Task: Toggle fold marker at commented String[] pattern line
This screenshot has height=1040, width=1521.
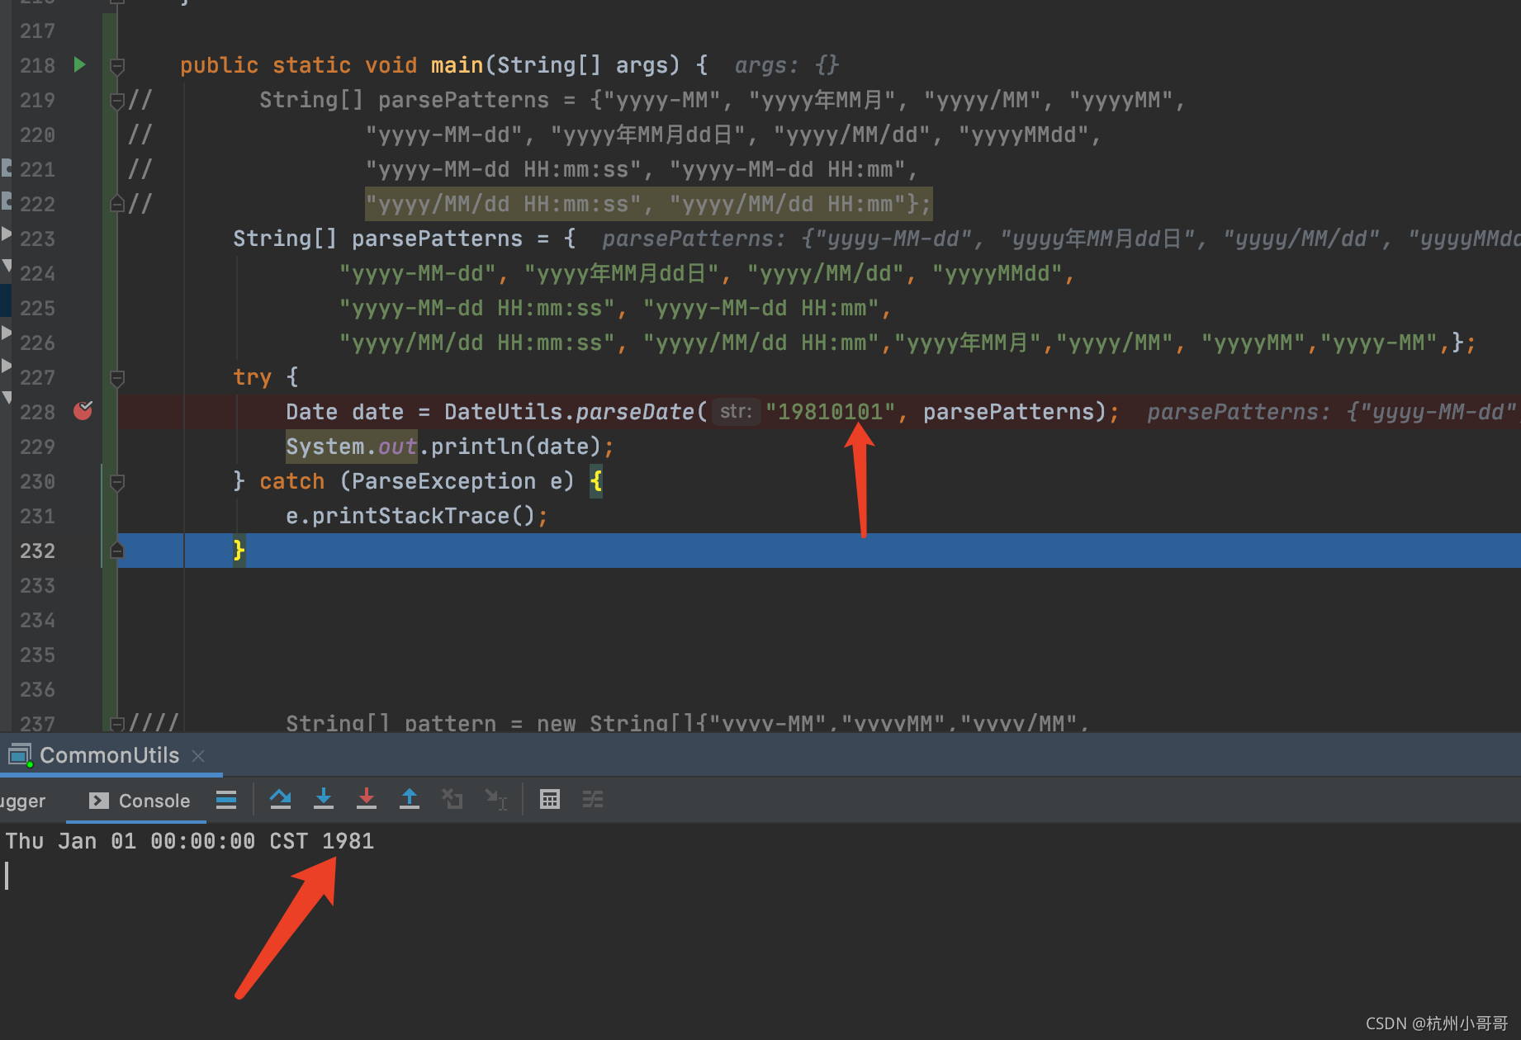Action: click(x=117, y=724)
